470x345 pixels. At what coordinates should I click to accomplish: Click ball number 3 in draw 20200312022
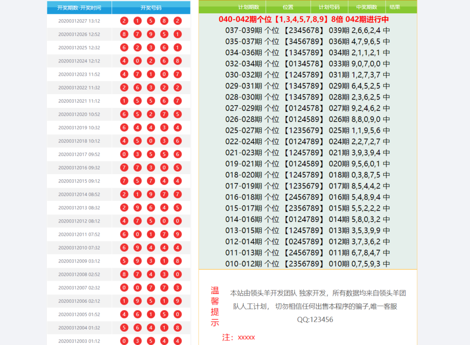pos(151,88)
